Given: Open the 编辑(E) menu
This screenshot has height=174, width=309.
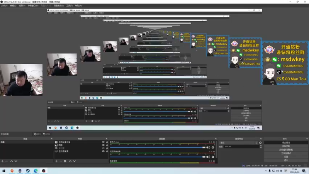Looking at the screenshot, I should (13, 5).
